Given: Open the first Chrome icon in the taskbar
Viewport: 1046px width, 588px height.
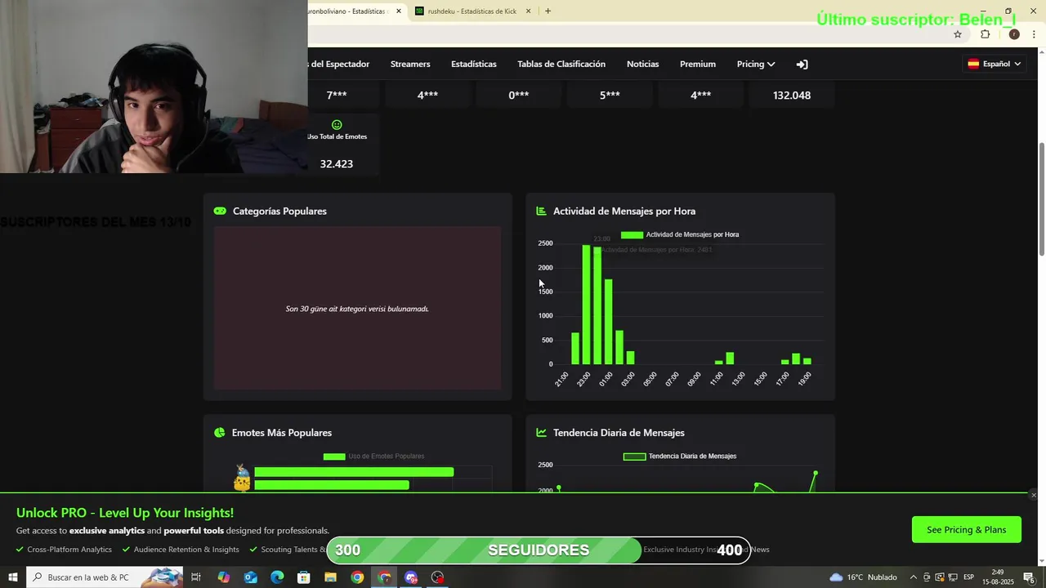Looking at the screenshot, I should [x=357, y=577].
